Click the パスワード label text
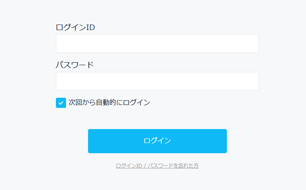Screen dimensions: 306x190 pyautogui.click(x=75, y=65)
